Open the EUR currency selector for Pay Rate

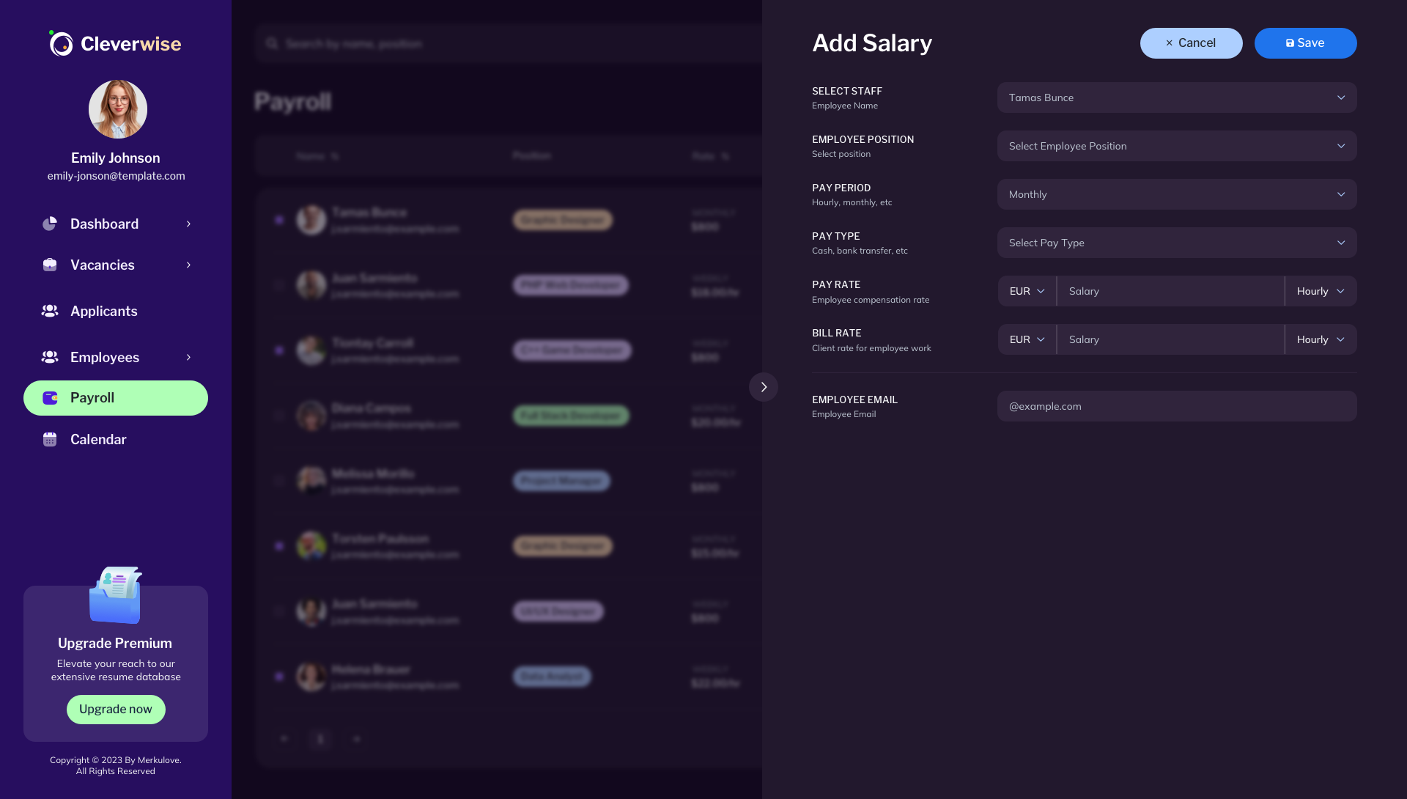click(x=1026, y=290)
